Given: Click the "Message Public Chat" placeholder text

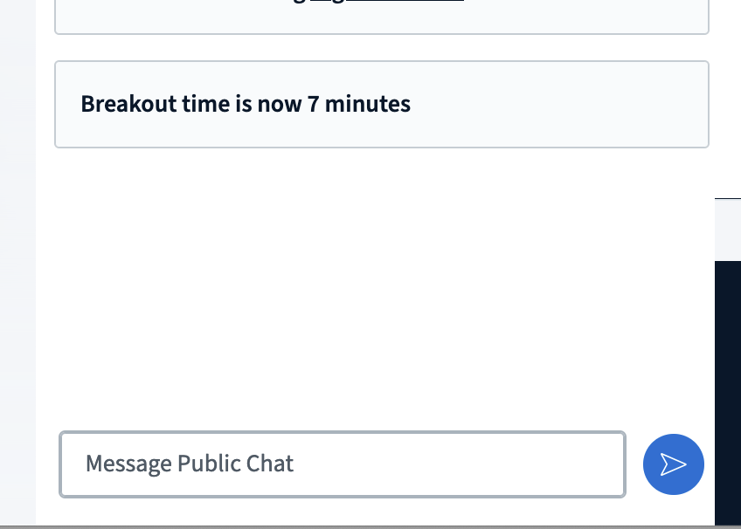Looking at the screenshot, I should pos(190,464).
